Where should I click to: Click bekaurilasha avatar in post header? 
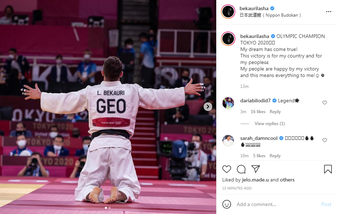coord(228,12)
